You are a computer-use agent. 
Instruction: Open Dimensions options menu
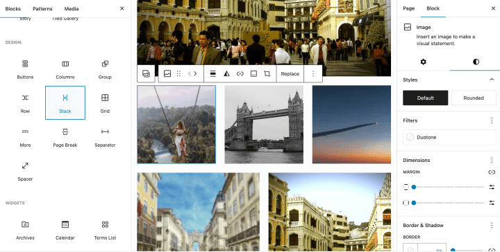[x=492, y=160]
